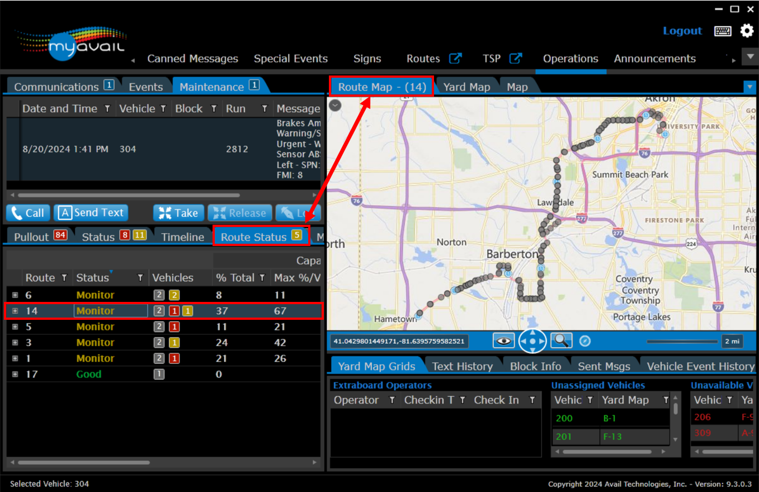759x492 pixels.
Task: Open the Pullout tab
Action: tap(31, 237)
